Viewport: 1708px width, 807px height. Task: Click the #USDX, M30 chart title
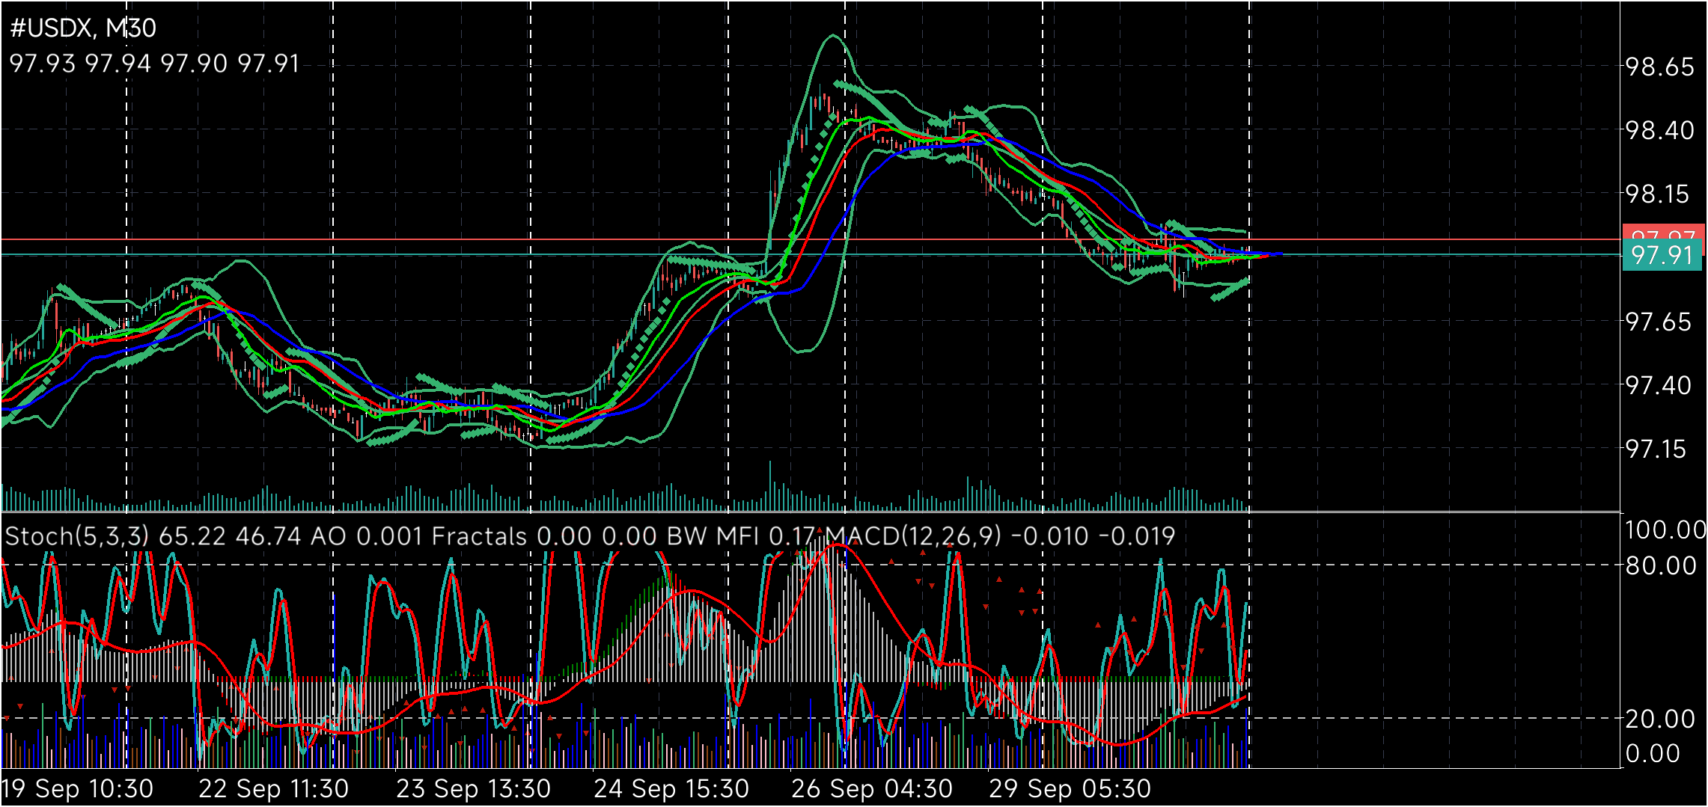click(83, 28)
